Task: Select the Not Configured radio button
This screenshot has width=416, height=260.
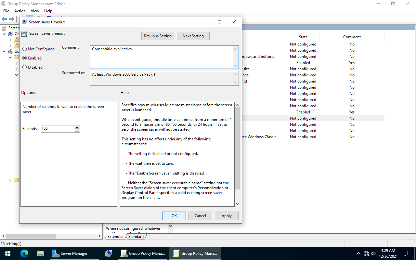Action: (25, 49)
